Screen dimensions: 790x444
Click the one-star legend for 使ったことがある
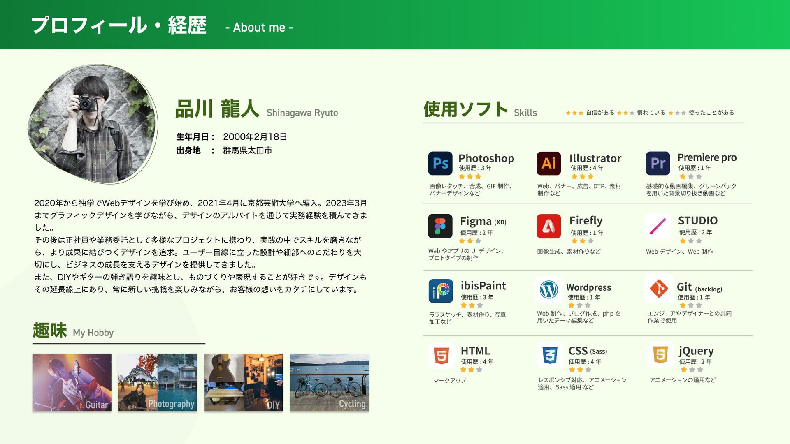[677, 113]
